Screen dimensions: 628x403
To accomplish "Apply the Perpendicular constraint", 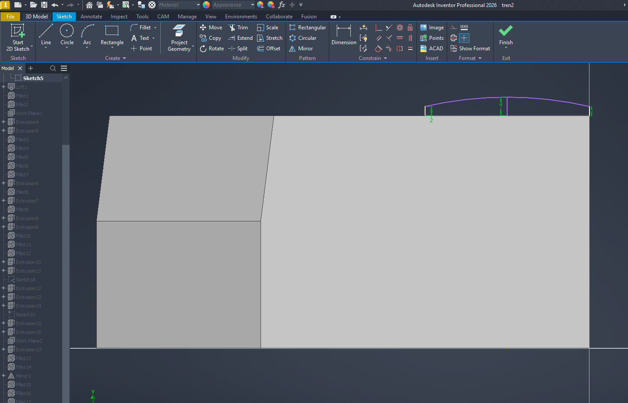I will tap(379, 27).
